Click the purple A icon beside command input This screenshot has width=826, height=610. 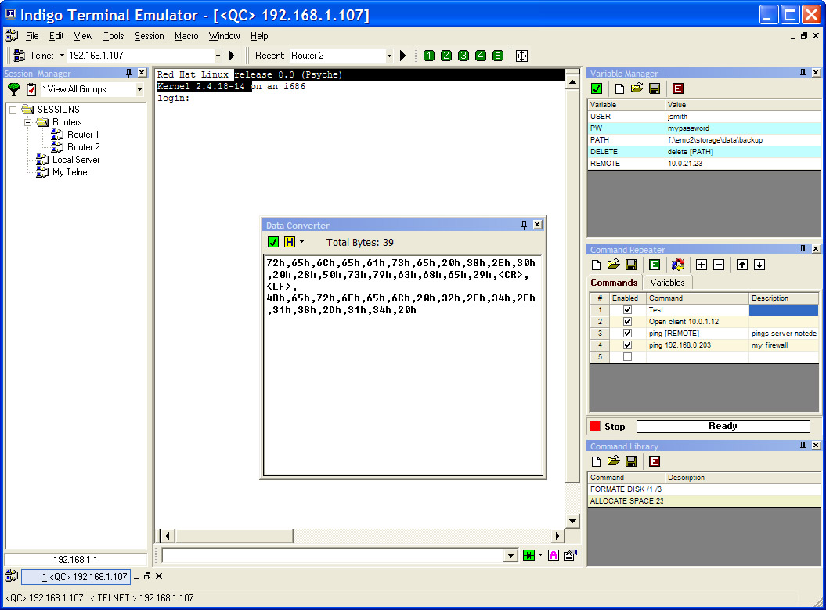553,554
